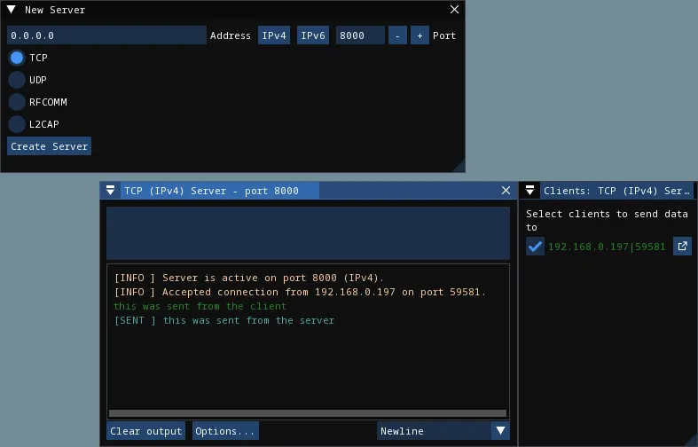Click the 'this was sent from the client' line

pos(200,306)
